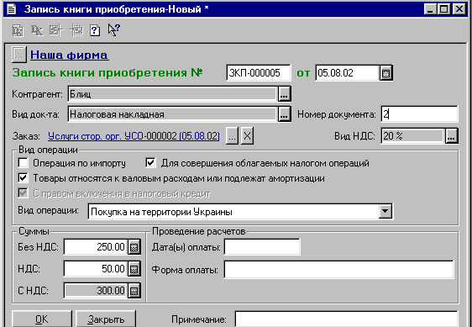The width and height of the screenshot is (472, 327).
Task: Open calculator for НДС amount
Action: coord(134,269)
